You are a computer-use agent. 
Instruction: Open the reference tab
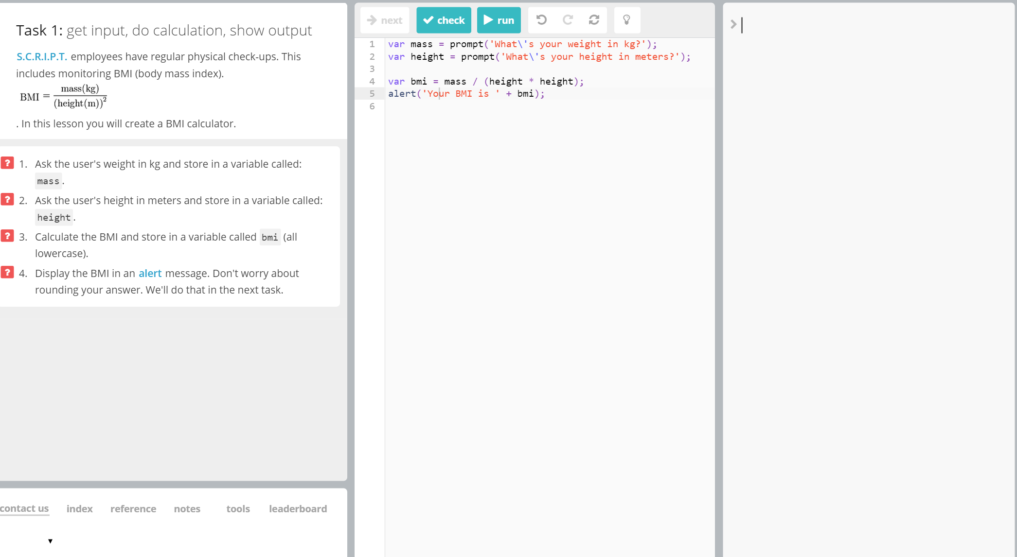click(133, 509)
